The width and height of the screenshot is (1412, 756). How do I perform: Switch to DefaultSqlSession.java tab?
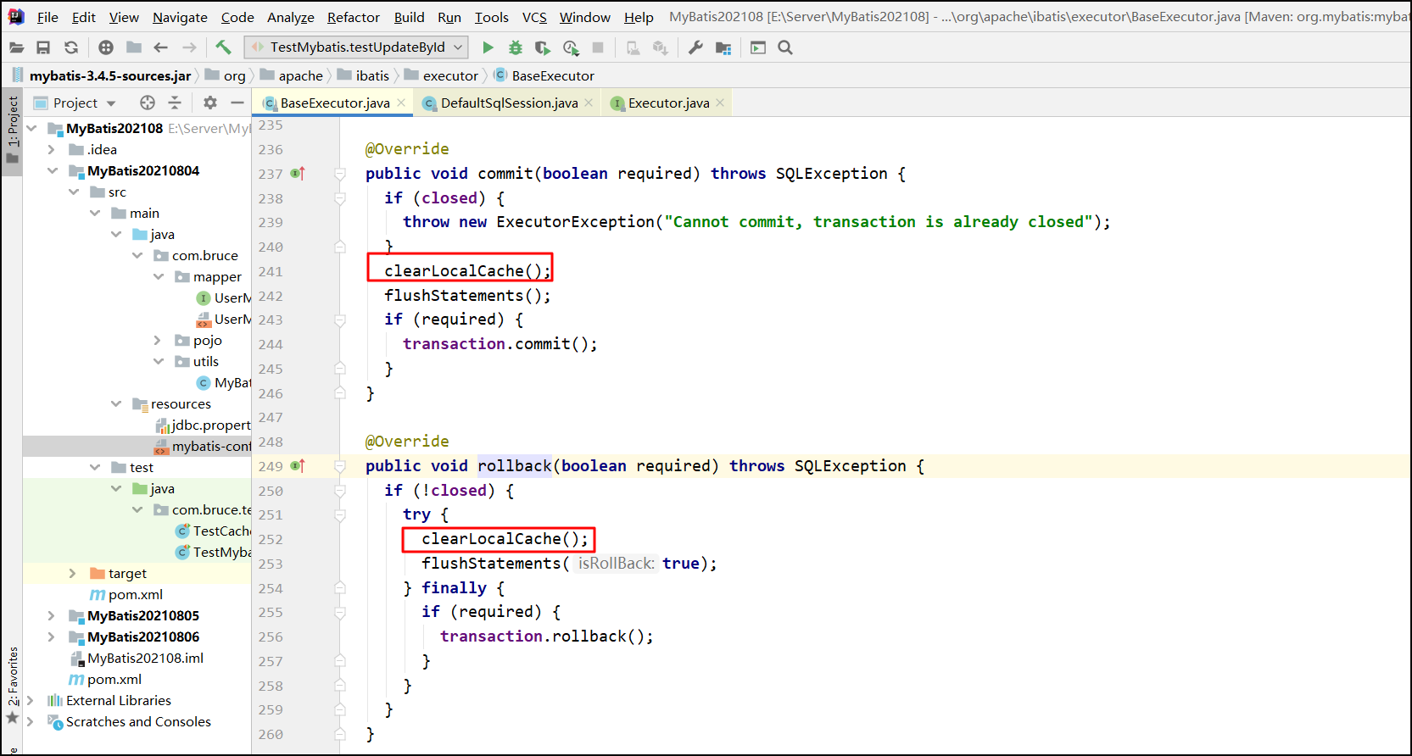coord(509,103)
